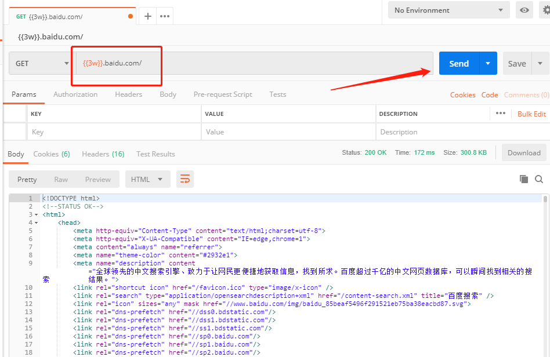Click the favicon.ico link line 10
This screenshot has height=357, width=550.
203,287
